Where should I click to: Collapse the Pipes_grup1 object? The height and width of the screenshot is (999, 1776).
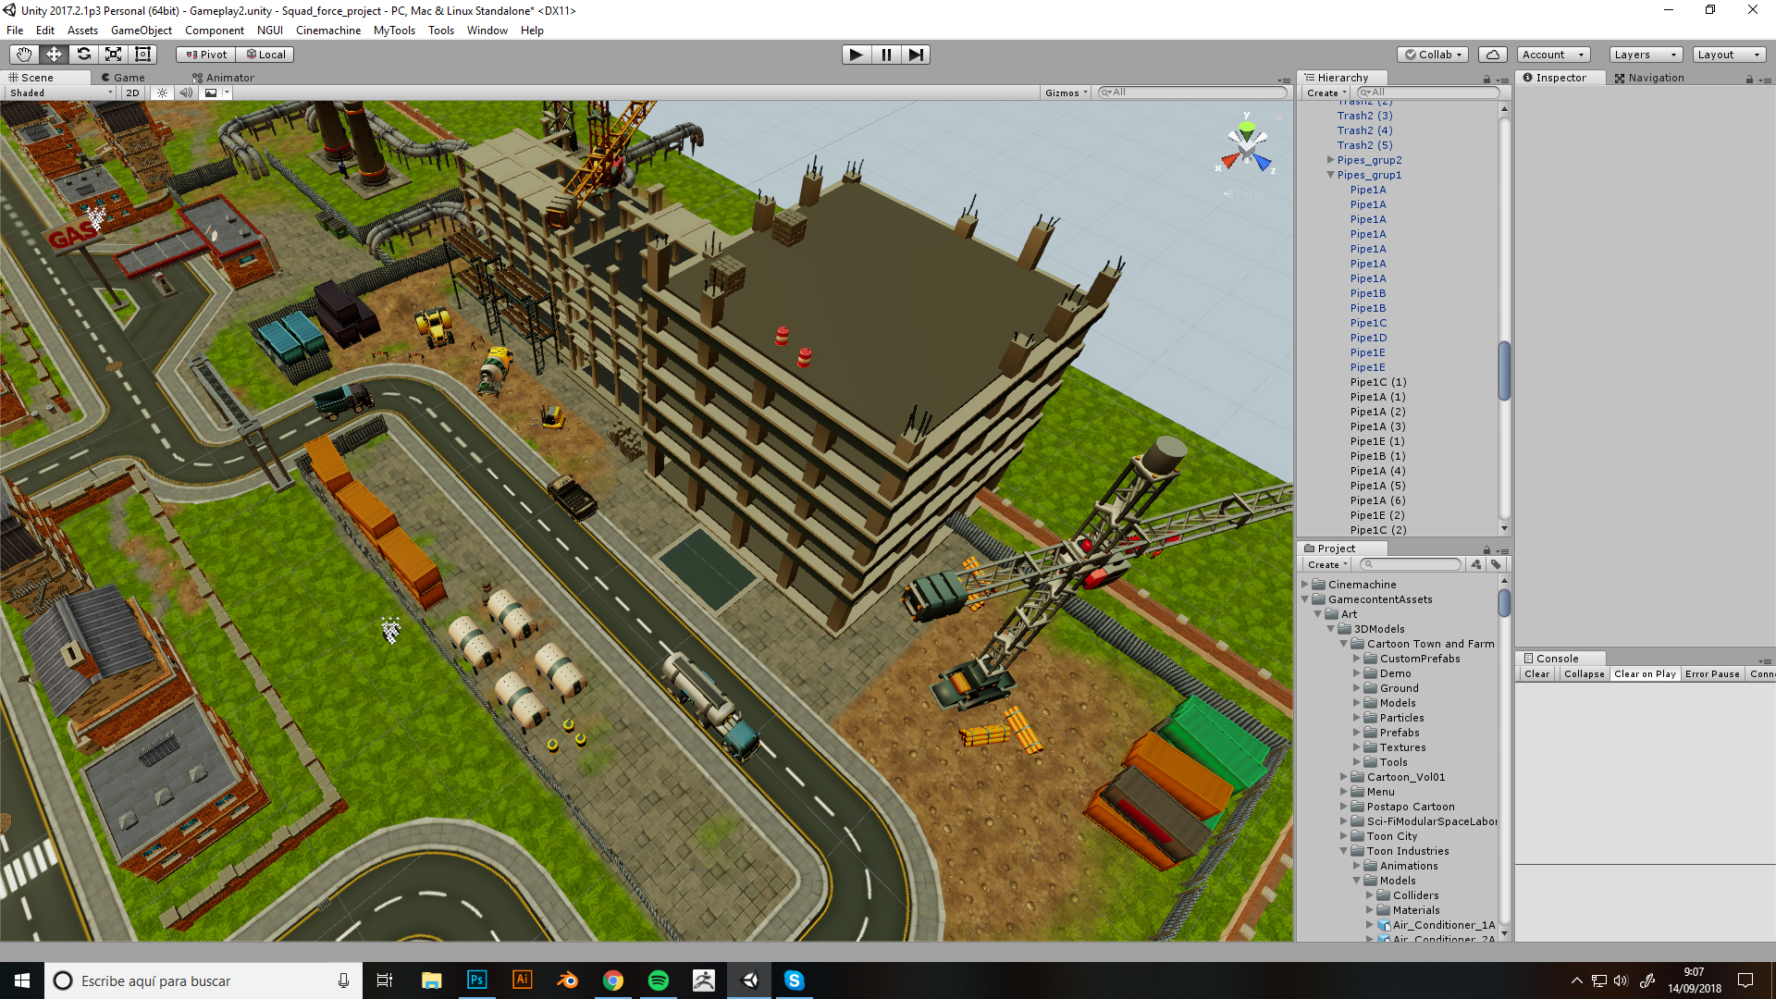pos(1331,175)
